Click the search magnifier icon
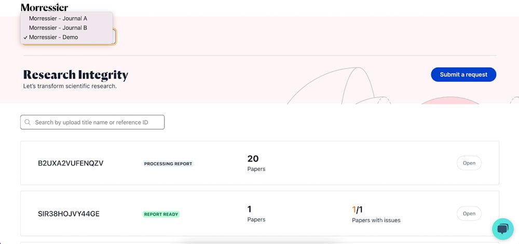 (x=28, y=122)
